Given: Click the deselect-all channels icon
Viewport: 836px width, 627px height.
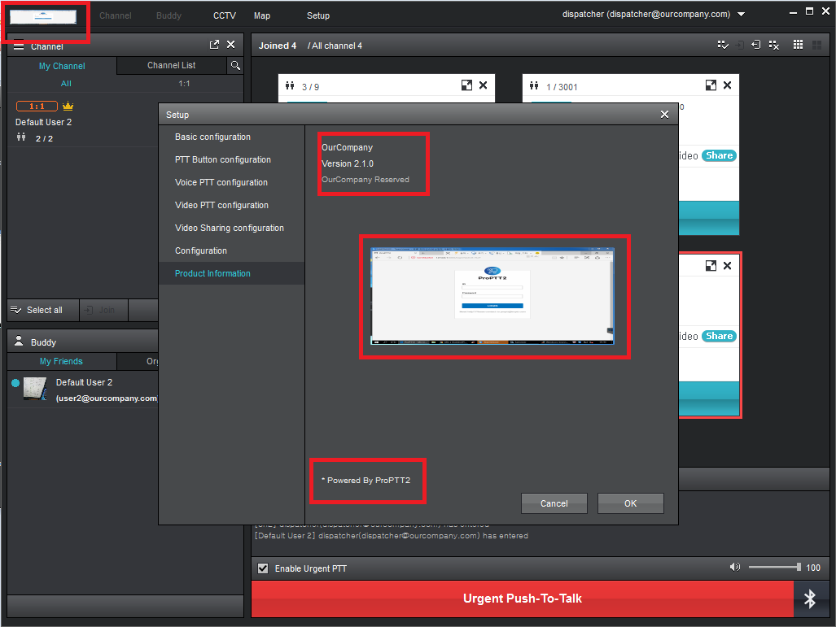Looking at the screenshot, I should (773, 46).
